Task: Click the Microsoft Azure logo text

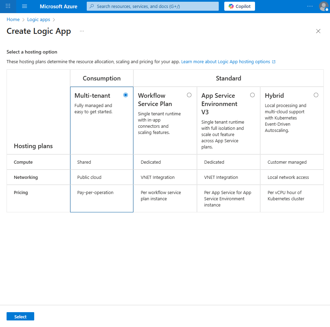Action: tap(58, 7)
